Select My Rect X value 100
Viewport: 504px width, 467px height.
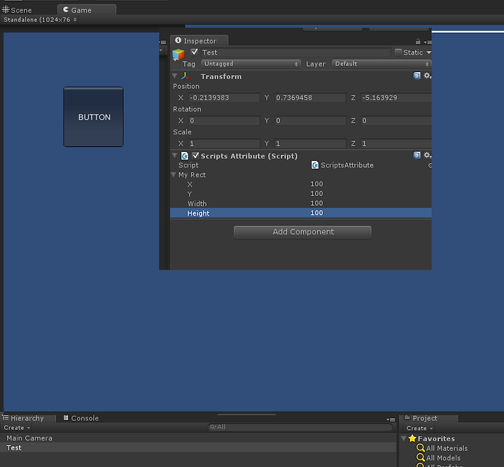coord(316,184)
